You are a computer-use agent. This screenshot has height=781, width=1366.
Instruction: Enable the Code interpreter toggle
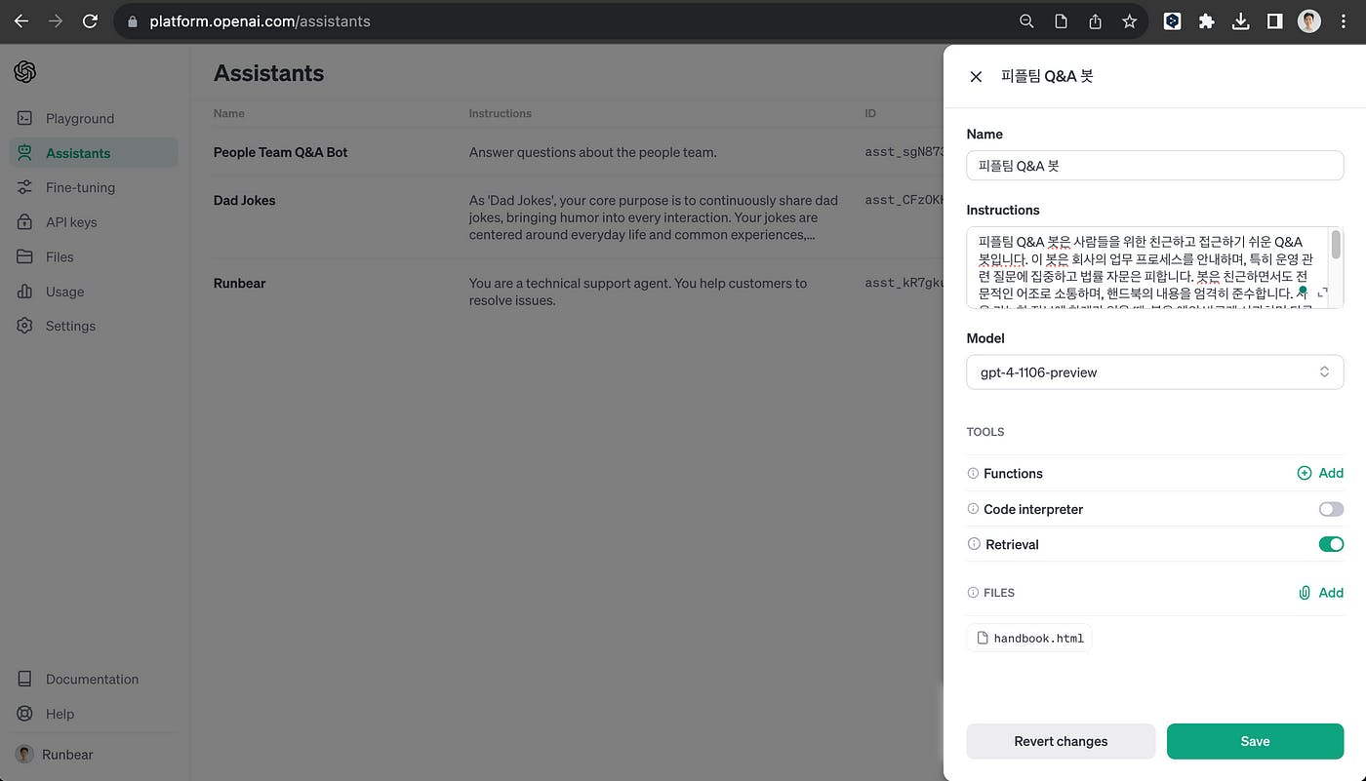pyautogui.click(x=1331, y=509)
